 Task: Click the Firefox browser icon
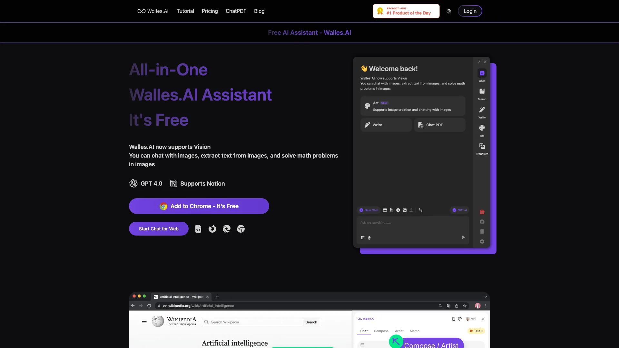212,229
